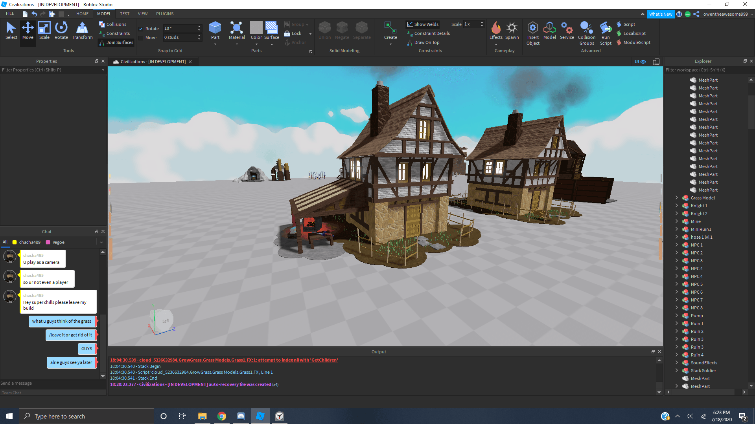Image resolution: width=755 pixels, height=424 pixels.
Task: Expand the Grass Model tree node
Action: pos(677,198)
